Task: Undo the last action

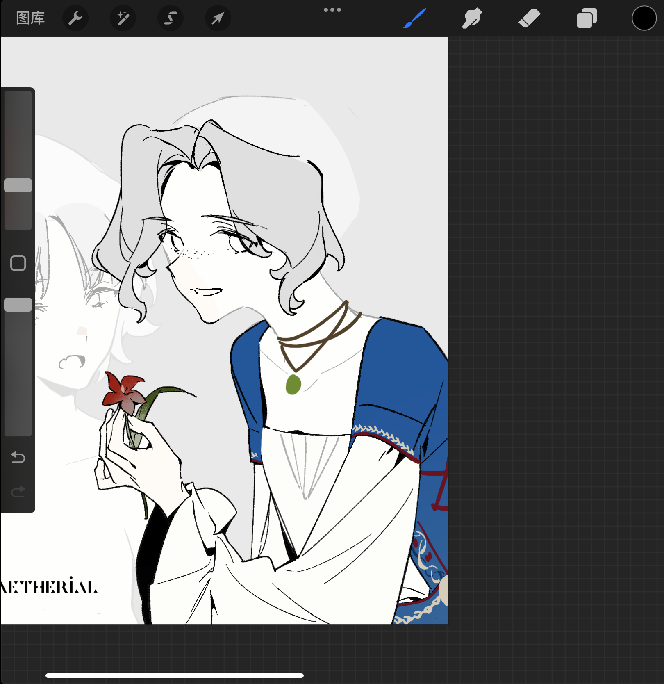Action: [18, 457]
